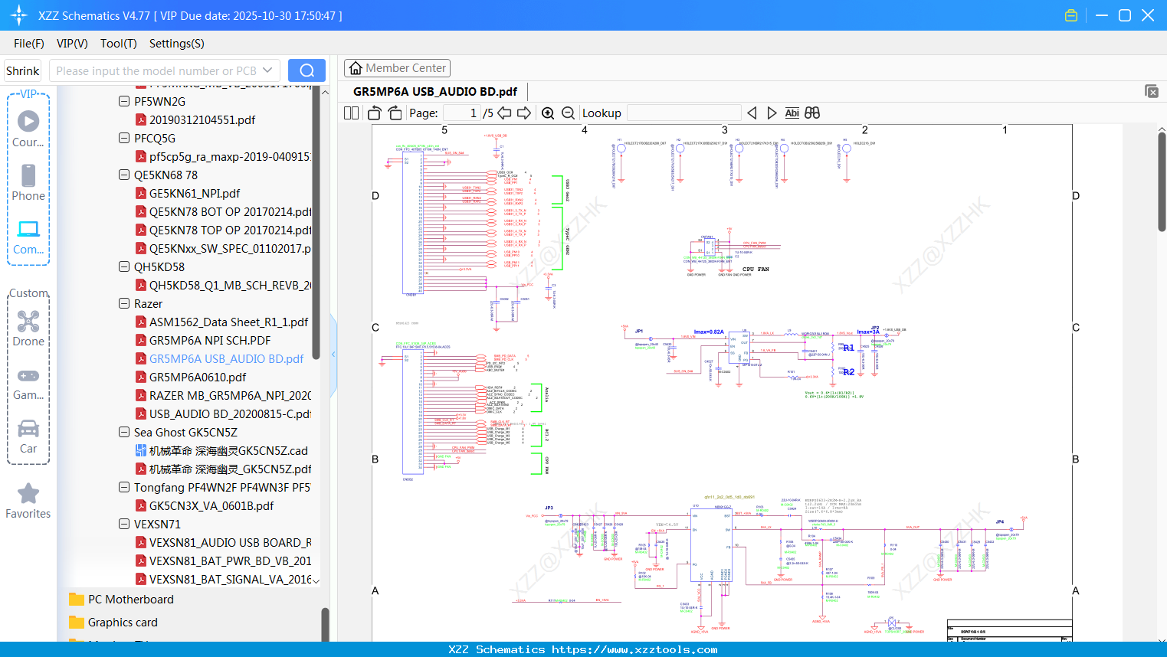
Task: Toggle the two-page layout view icon
Action: tap(351, 113)
